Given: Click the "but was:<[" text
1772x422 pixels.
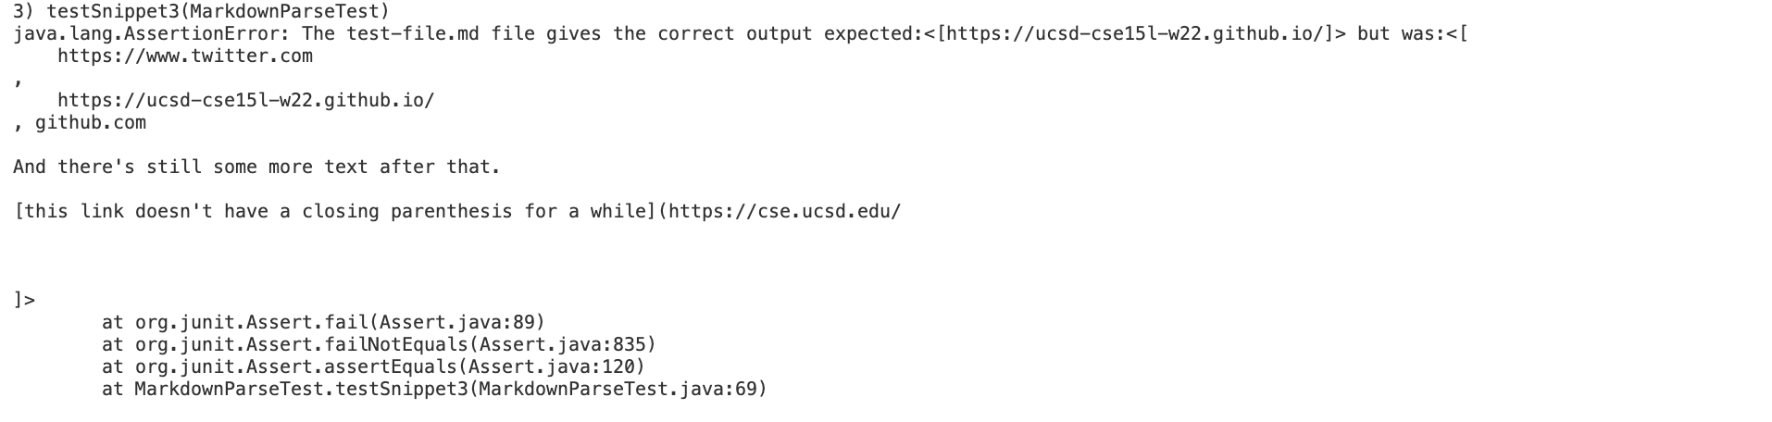Looking at the screenshot, I should (1412, 34).
